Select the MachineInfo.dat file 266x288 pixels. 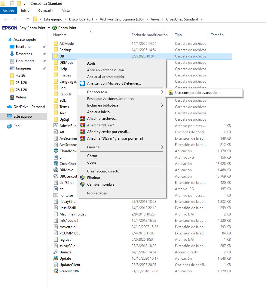pos(142,214)
